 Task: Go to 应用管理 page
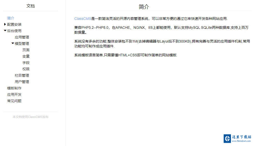[22, 37]
